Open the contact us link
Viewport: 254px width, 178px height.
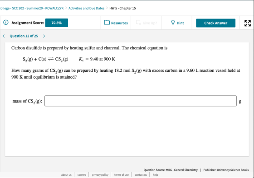pyautogui.click(x=141, y=174)
